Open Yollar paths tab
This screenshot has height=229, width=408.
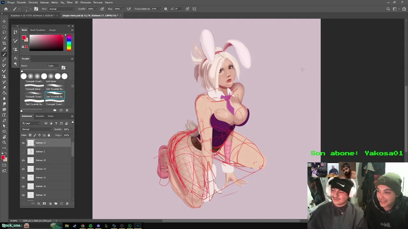click(50, 116)
